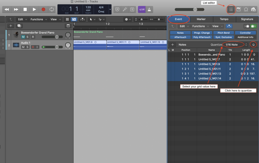The image size is (259, 163).
Task: Open the List Editor View menu
Action: tap(217, 26)
